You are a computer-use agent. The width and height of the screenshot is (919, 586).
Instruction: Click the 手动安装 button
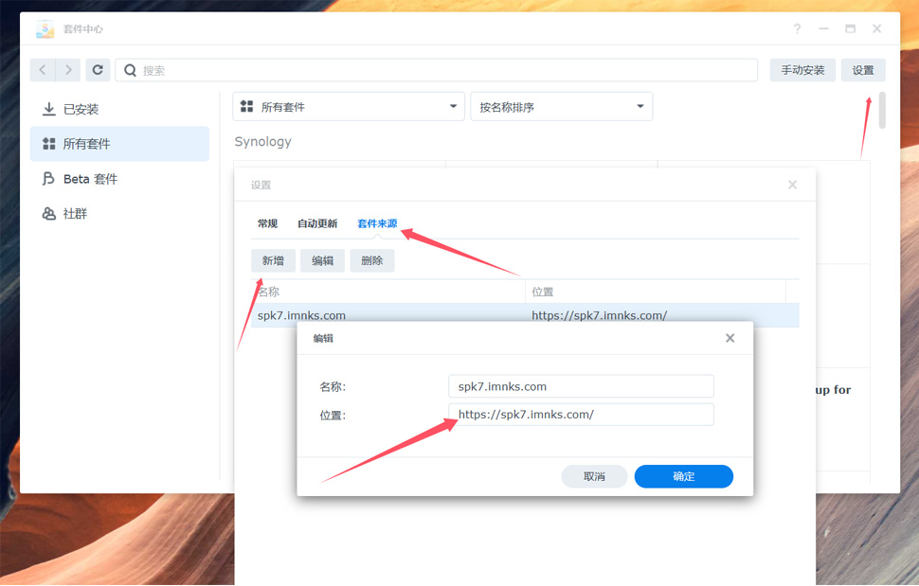point(802,70)
